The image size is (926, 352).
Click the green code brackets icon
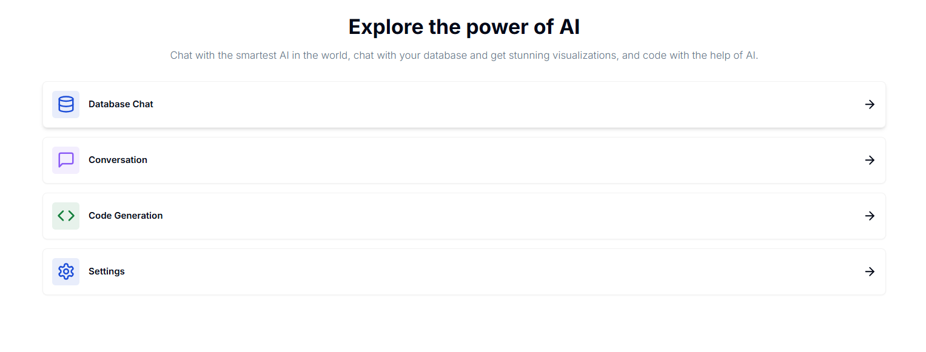pyautogui.click(x=65, y=216)
